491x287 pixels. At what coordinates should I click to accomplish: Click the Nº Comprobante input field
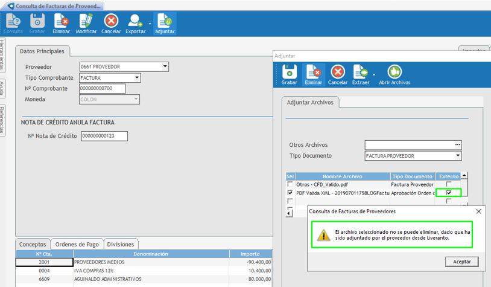tap(102, 88)
